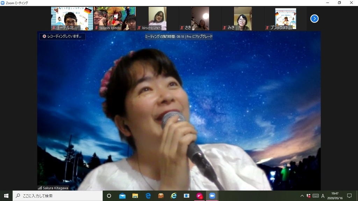Click the taskbar search box ここに入力して検索
This screenshot has width=358, height=201.
pyautogui.click(x=58, y=196)
